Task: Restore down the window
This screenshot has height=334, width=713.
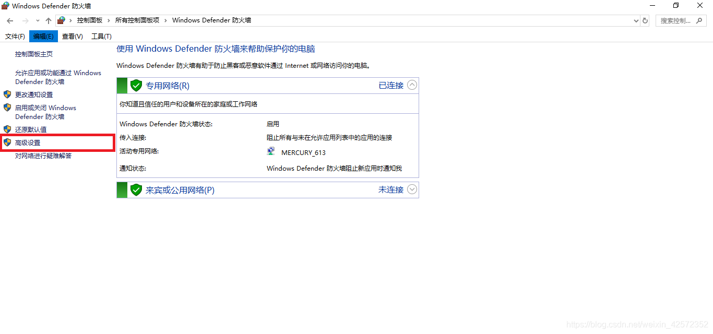Action: pyautogui.click(x=676, y=5)
